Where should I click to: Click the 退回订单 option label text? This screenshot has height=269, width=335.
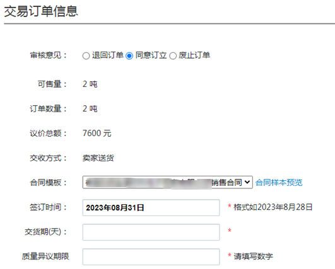point(108,55)
